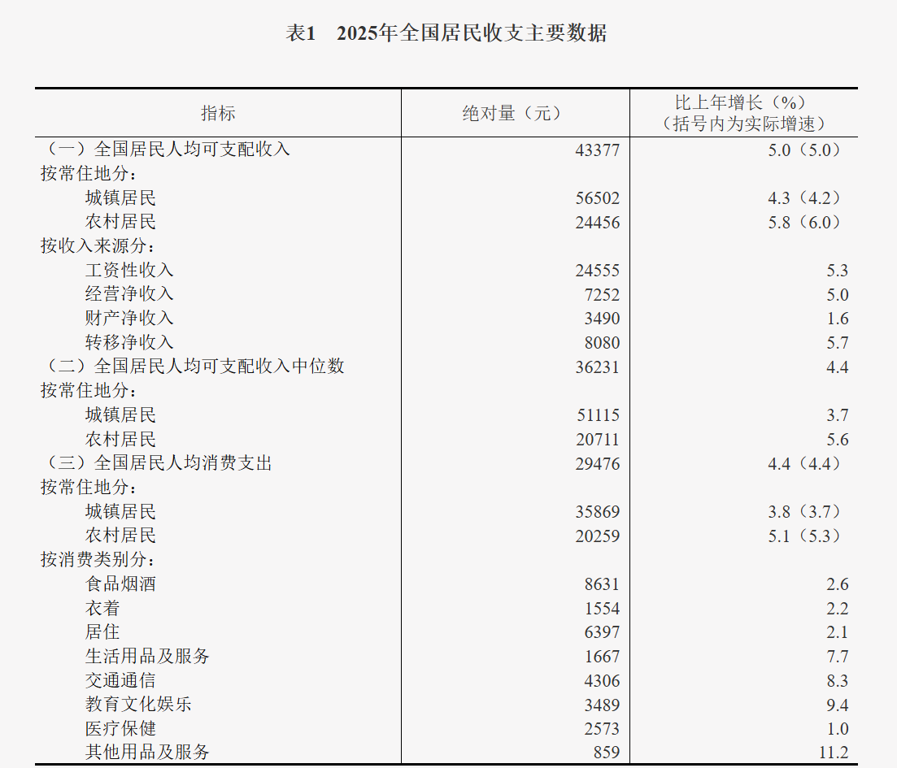The width and height of the screenshot is (897, 768).
Task: Click the 按消费类别分 label
Action: pos(98,559)
